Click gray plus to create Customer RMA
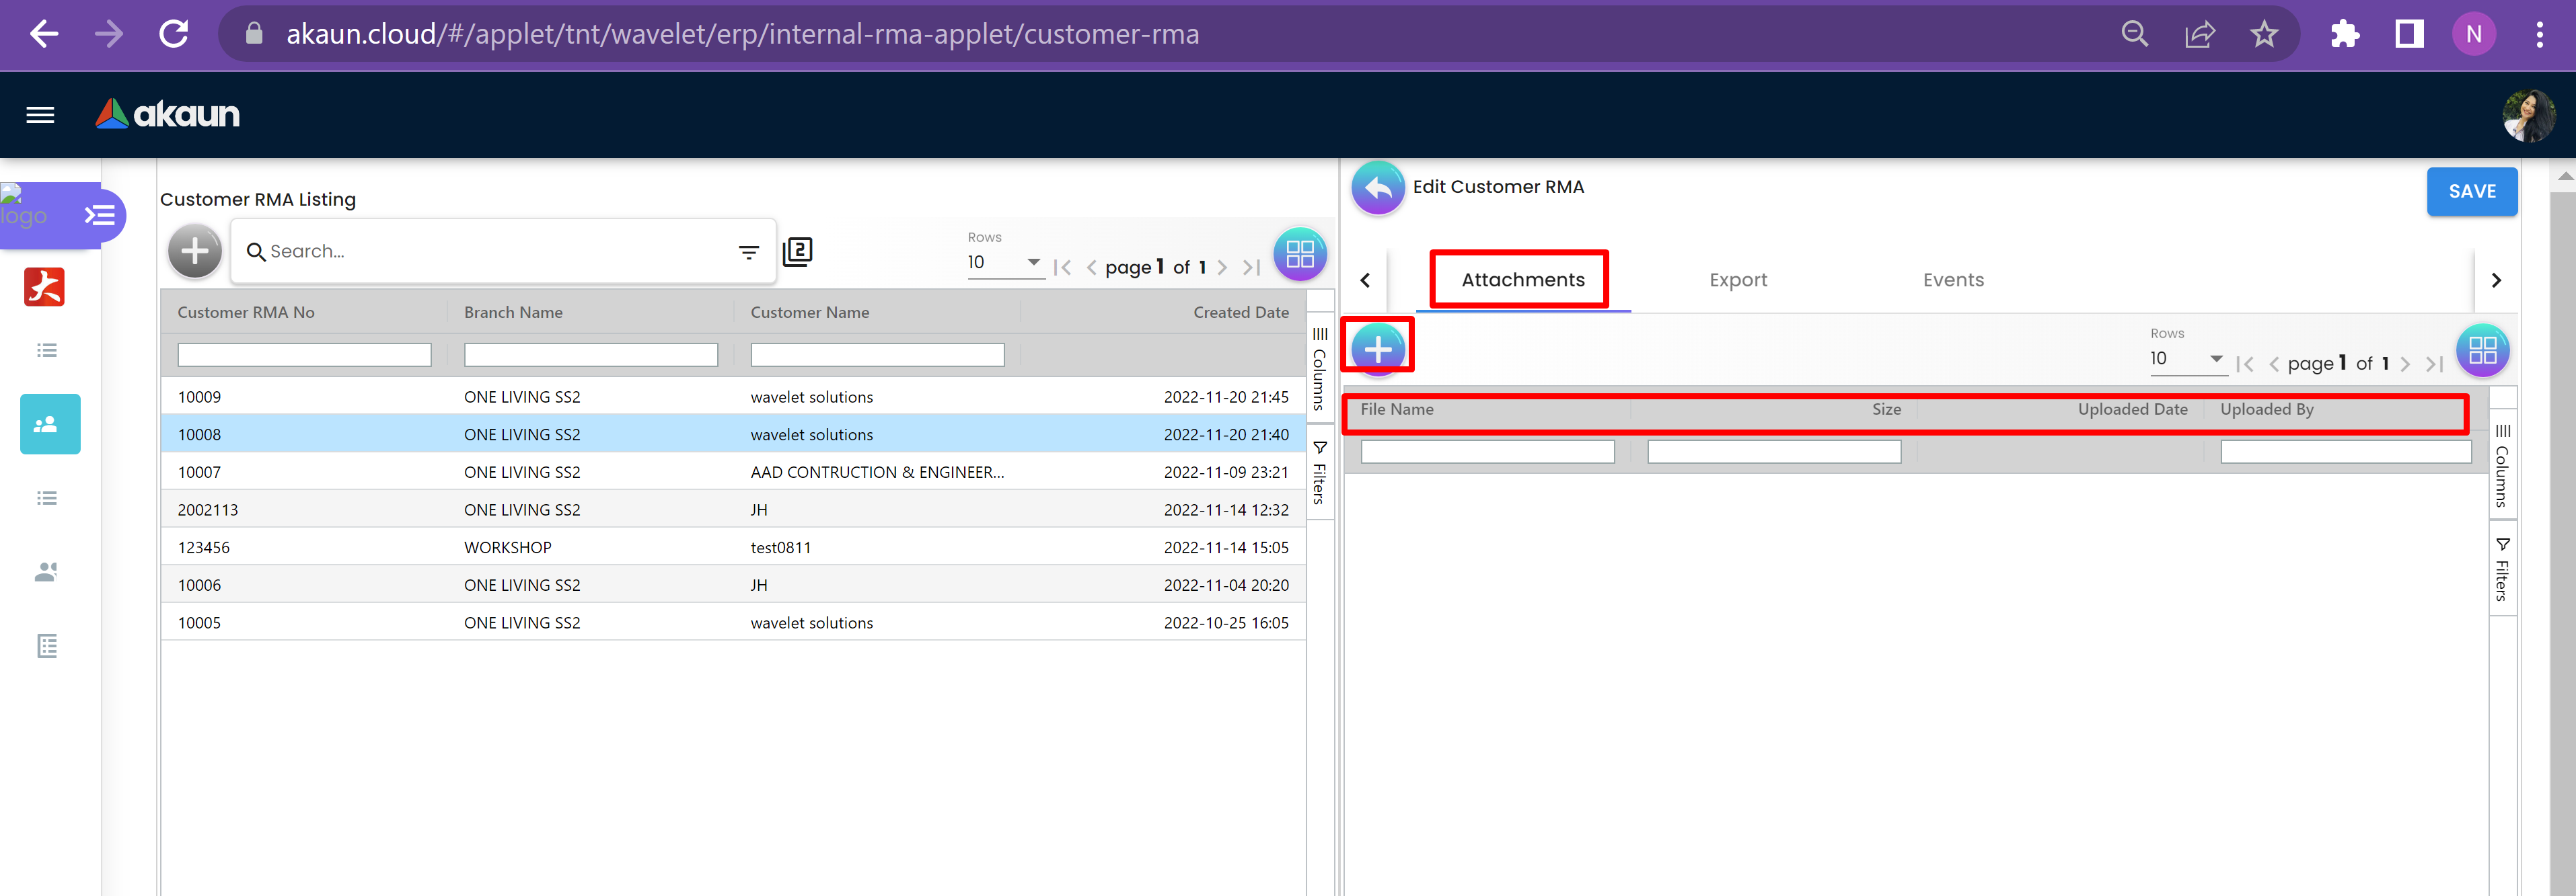Viewport: 2576px width, 896px height. 195,251
